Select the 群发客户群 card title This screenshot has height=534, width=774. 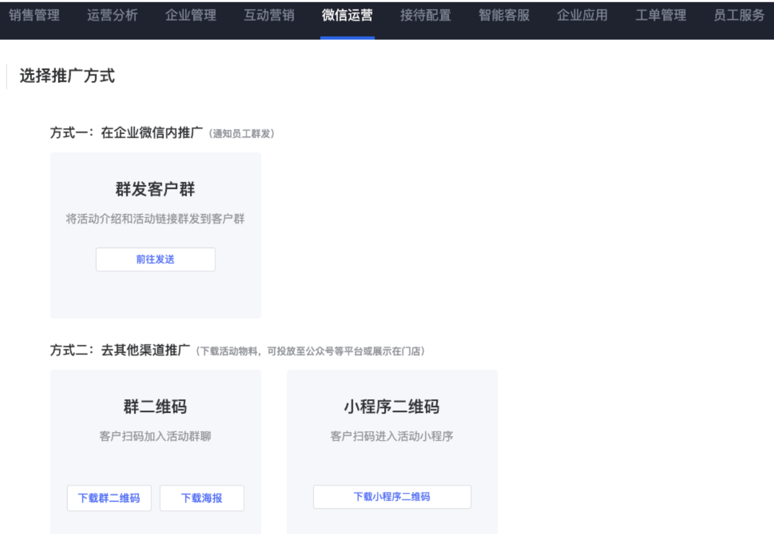[155, 190]
